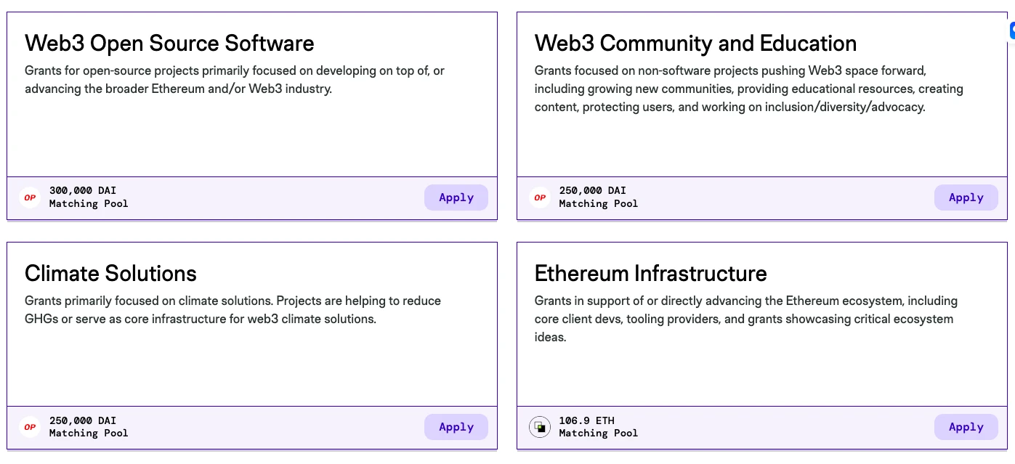Viewport: 1015px width, 464px height.
Task: Click the OP icon under Web3 Open Source Software
Action: pos(30,198)
